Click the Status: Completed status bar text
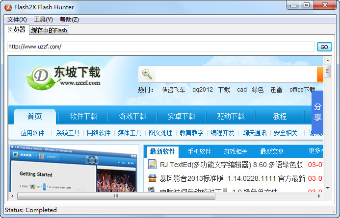340x218 pixels. (31, 210)
